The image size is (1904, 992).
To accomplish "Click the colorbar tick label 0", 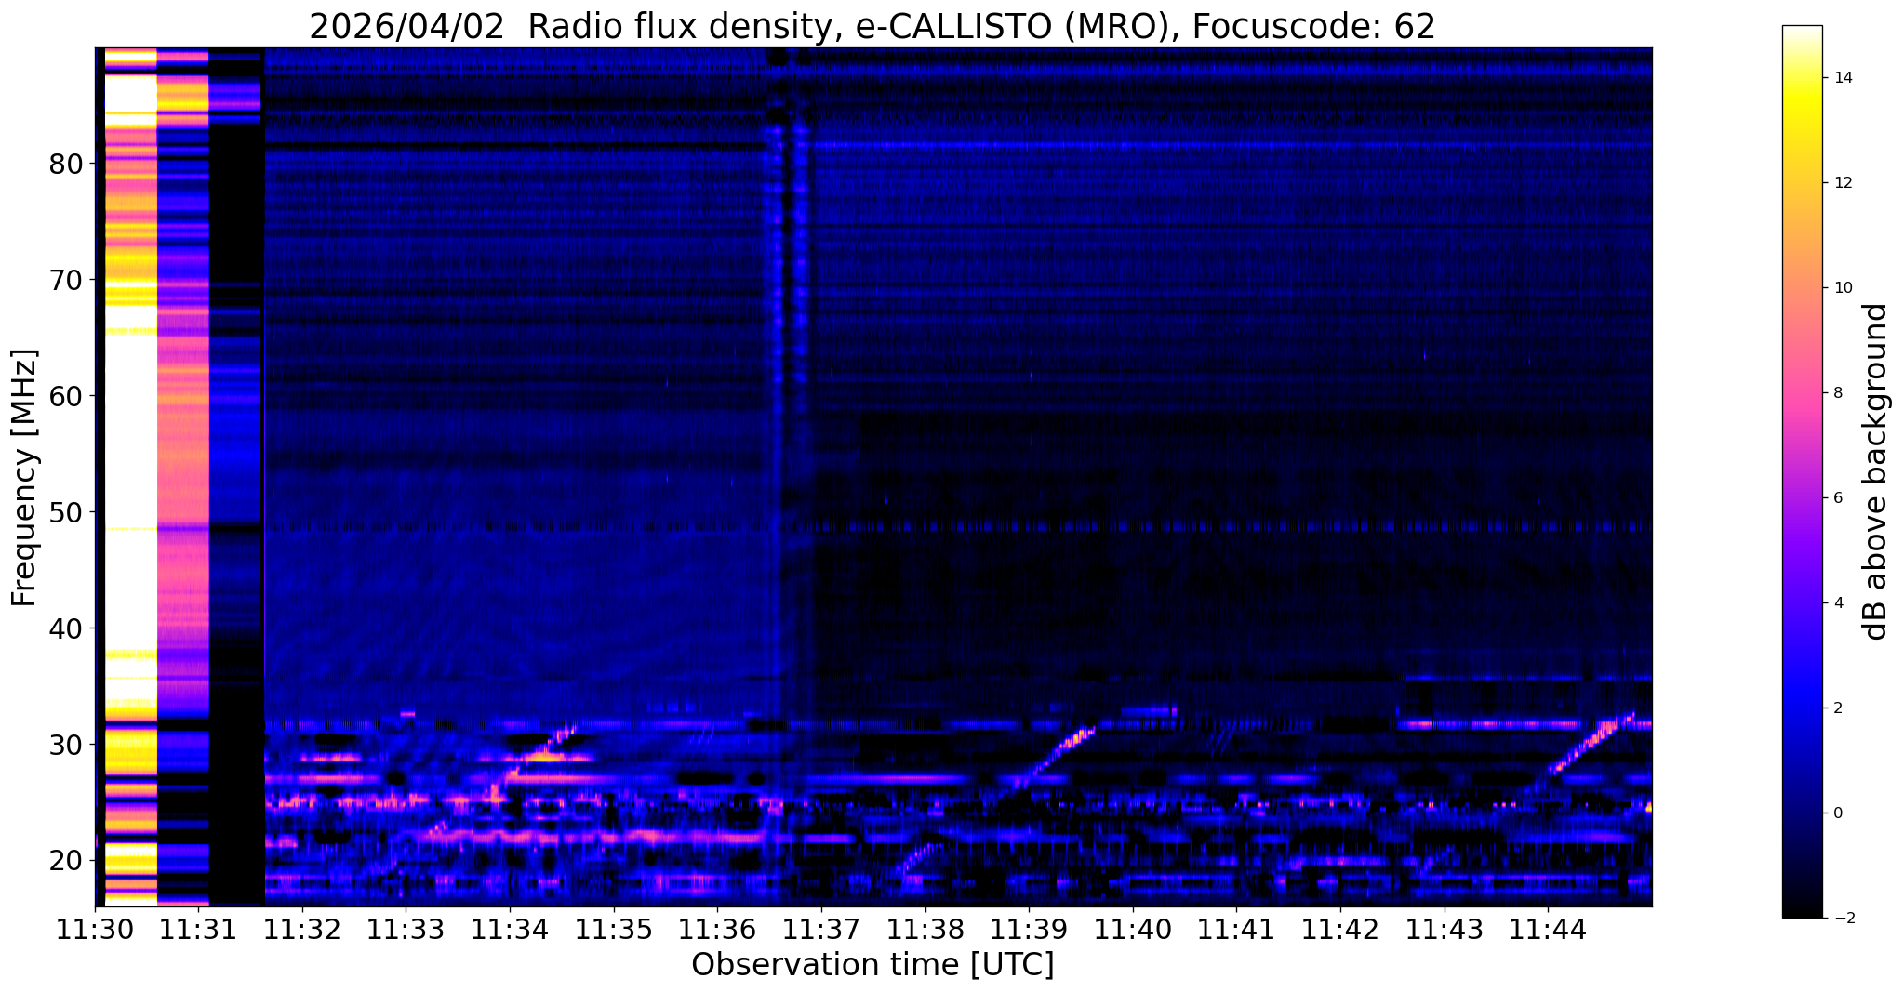I will pyautogui.click(x=1836, y=813).
